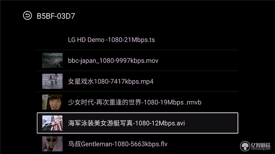Click the mushroom logo in the watermark
Viewport: 275px width, 154px height.
pyautogui.click(x=245, y=146)
